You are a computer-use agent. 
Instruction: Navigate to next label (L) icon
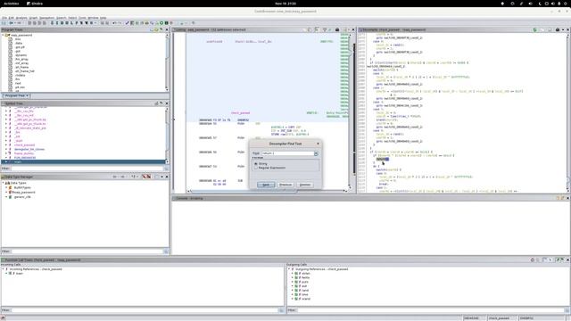71,23
